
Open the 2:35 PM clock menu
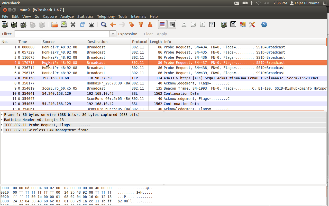point(280,3)
